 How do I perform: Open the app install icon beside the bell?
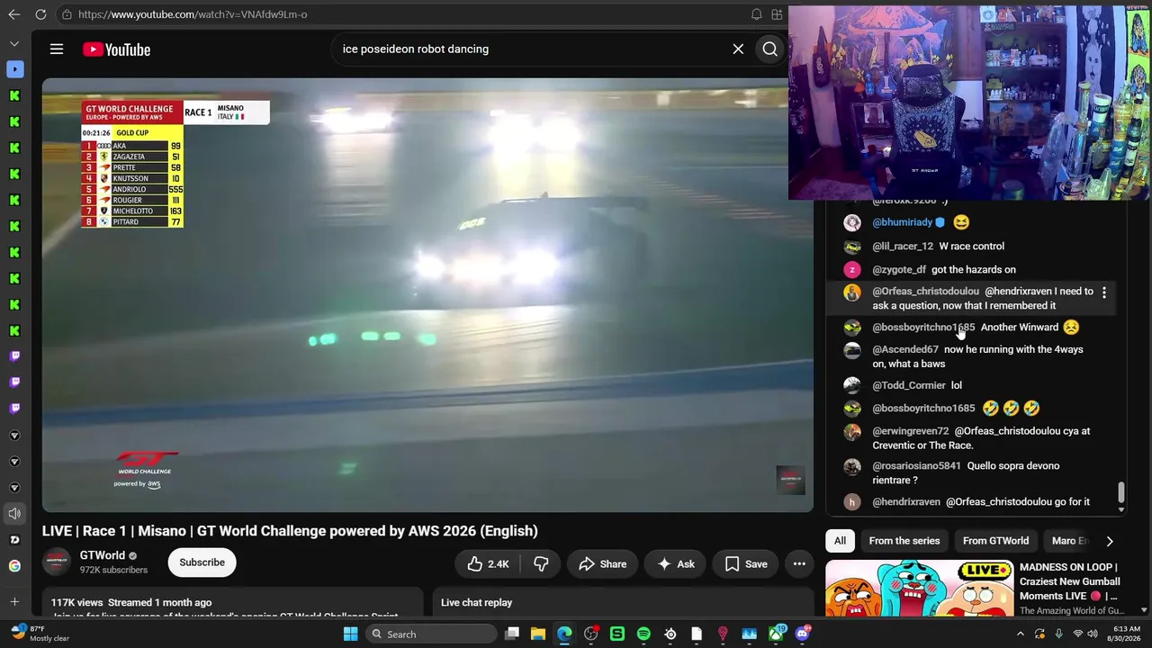tap(777, 14)
